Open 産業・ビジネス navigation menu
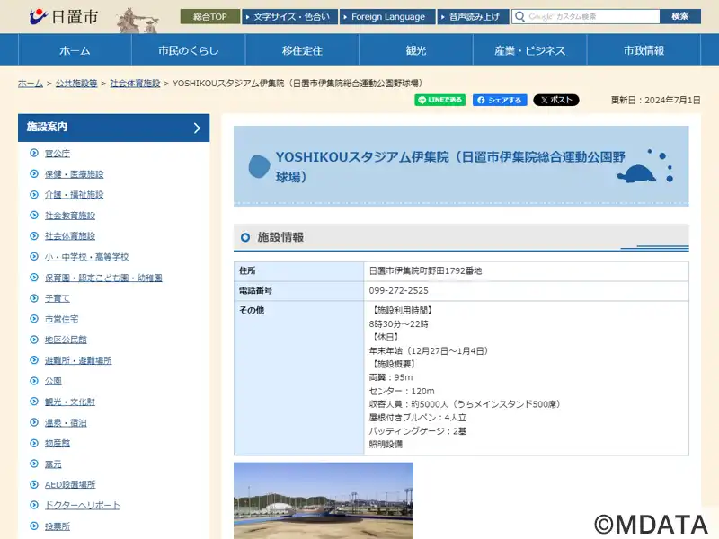The image size is (719, 539). pyautogui.click(x=529, y=50)
